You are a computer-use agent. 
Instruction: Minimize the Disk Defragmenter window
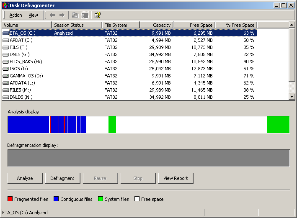tap(277, 5)
